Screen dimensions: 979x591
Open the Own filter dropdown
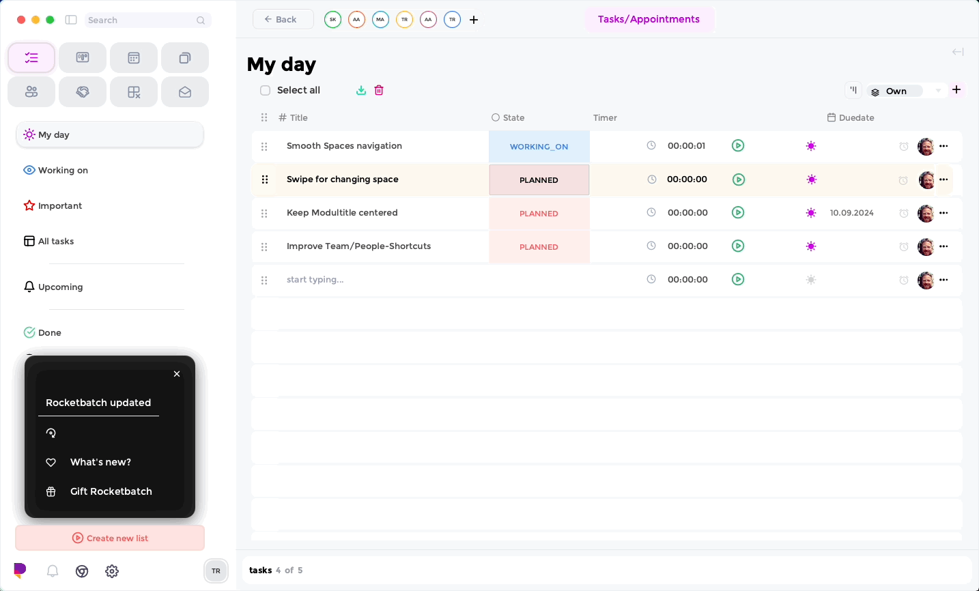906,91
